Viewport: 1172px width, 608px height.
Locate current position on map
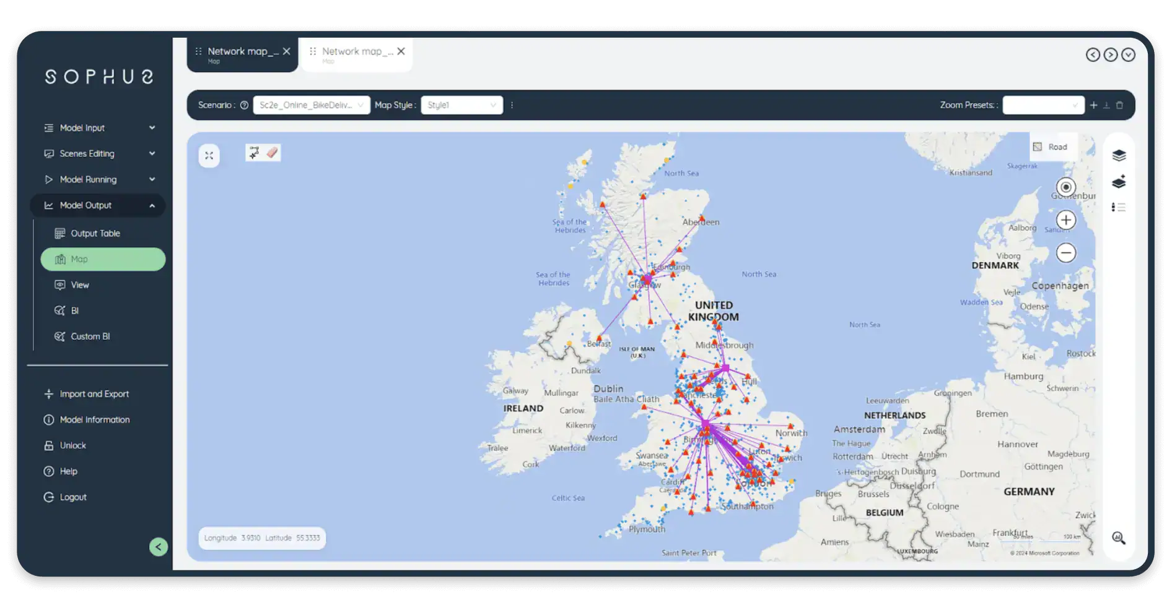click(x=1066, y=187)
